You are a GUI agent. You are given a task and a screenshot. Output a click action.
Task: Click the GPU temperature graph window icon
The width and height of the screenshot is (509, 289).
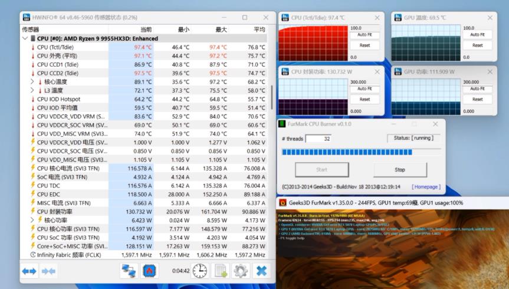coord(398,18)
